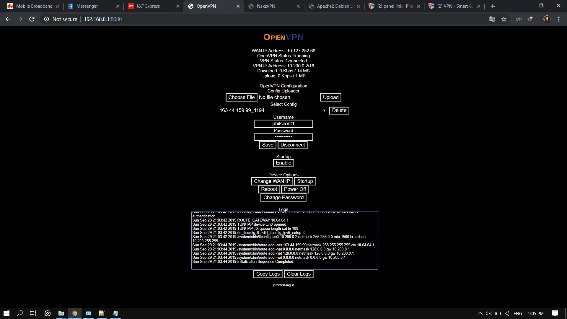Click the Startup device option button
The height and width of the screenshot is (319, 567).
point(305,181)
